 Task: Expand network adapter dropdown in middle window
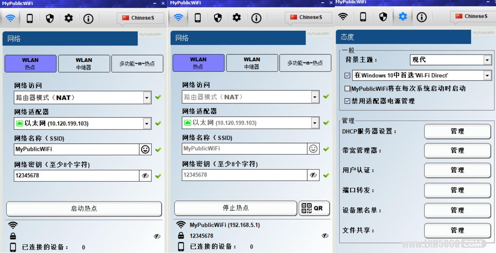[x=315, y=123]
